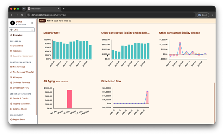
Task: Open Direct Cash Flow sidebar link
Action: point(21,88)
